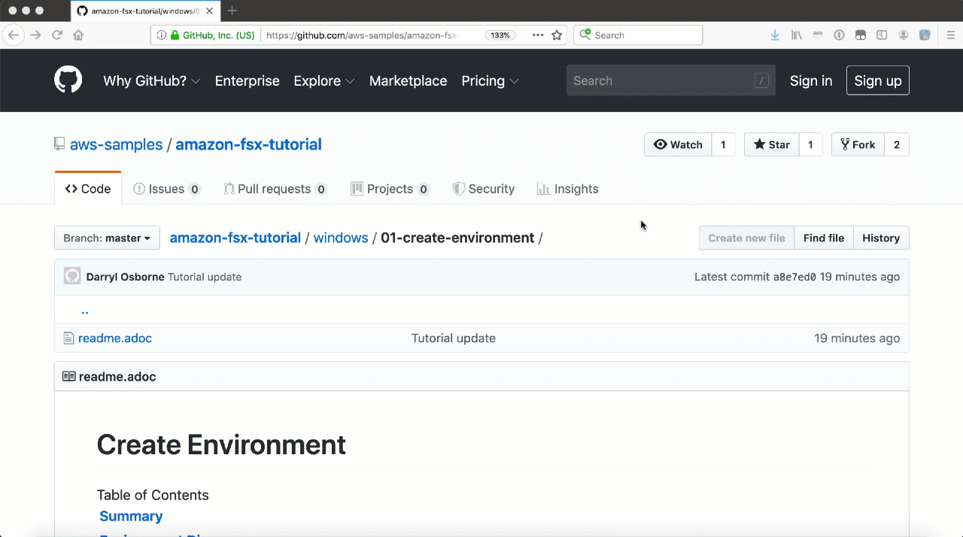Open the page actions three-dot menu
Image resolution: width=963 pixels, height=537 pixels.
538,35
